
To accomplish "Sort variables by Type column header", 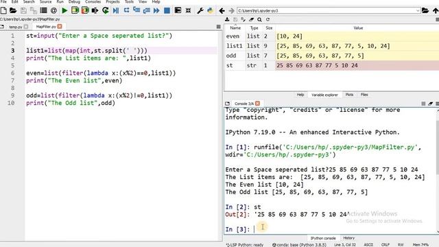I will click(x=254, y=28).
